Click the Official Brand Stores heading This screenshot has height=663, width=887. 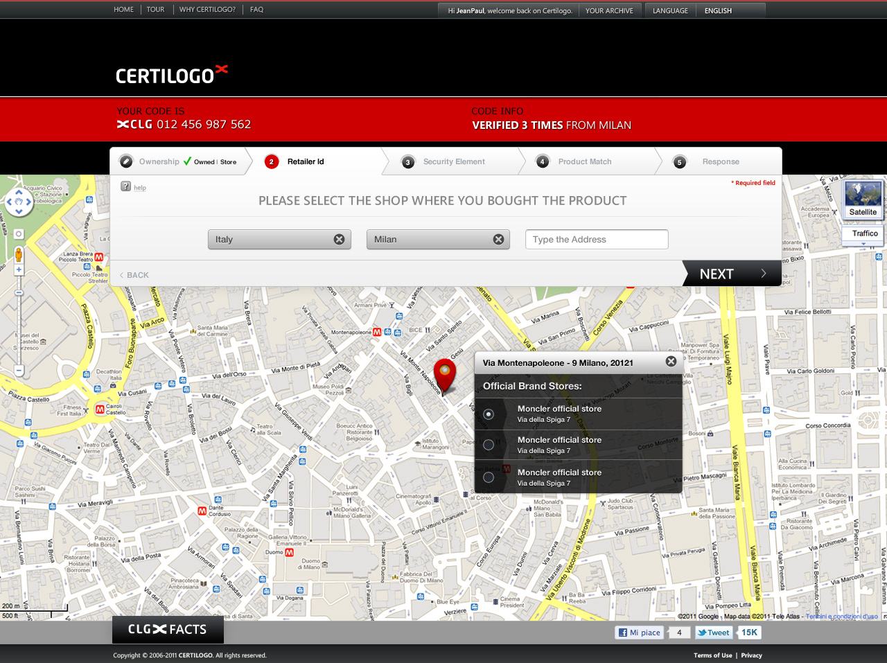(532, 386)
